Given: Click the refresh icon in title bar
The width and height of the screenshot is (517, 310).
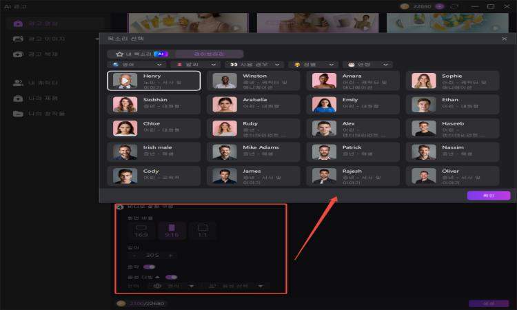Looking at the screenshot, I should tap(454, 6).
